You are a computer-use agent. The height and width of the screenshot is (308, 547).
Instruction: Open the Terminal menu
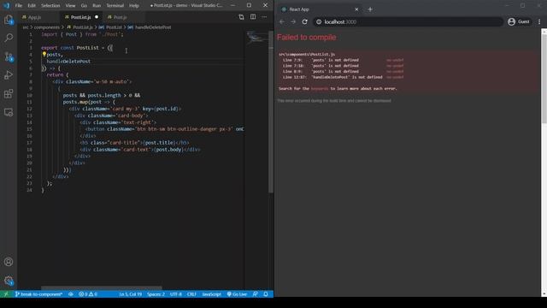(115, 6)
